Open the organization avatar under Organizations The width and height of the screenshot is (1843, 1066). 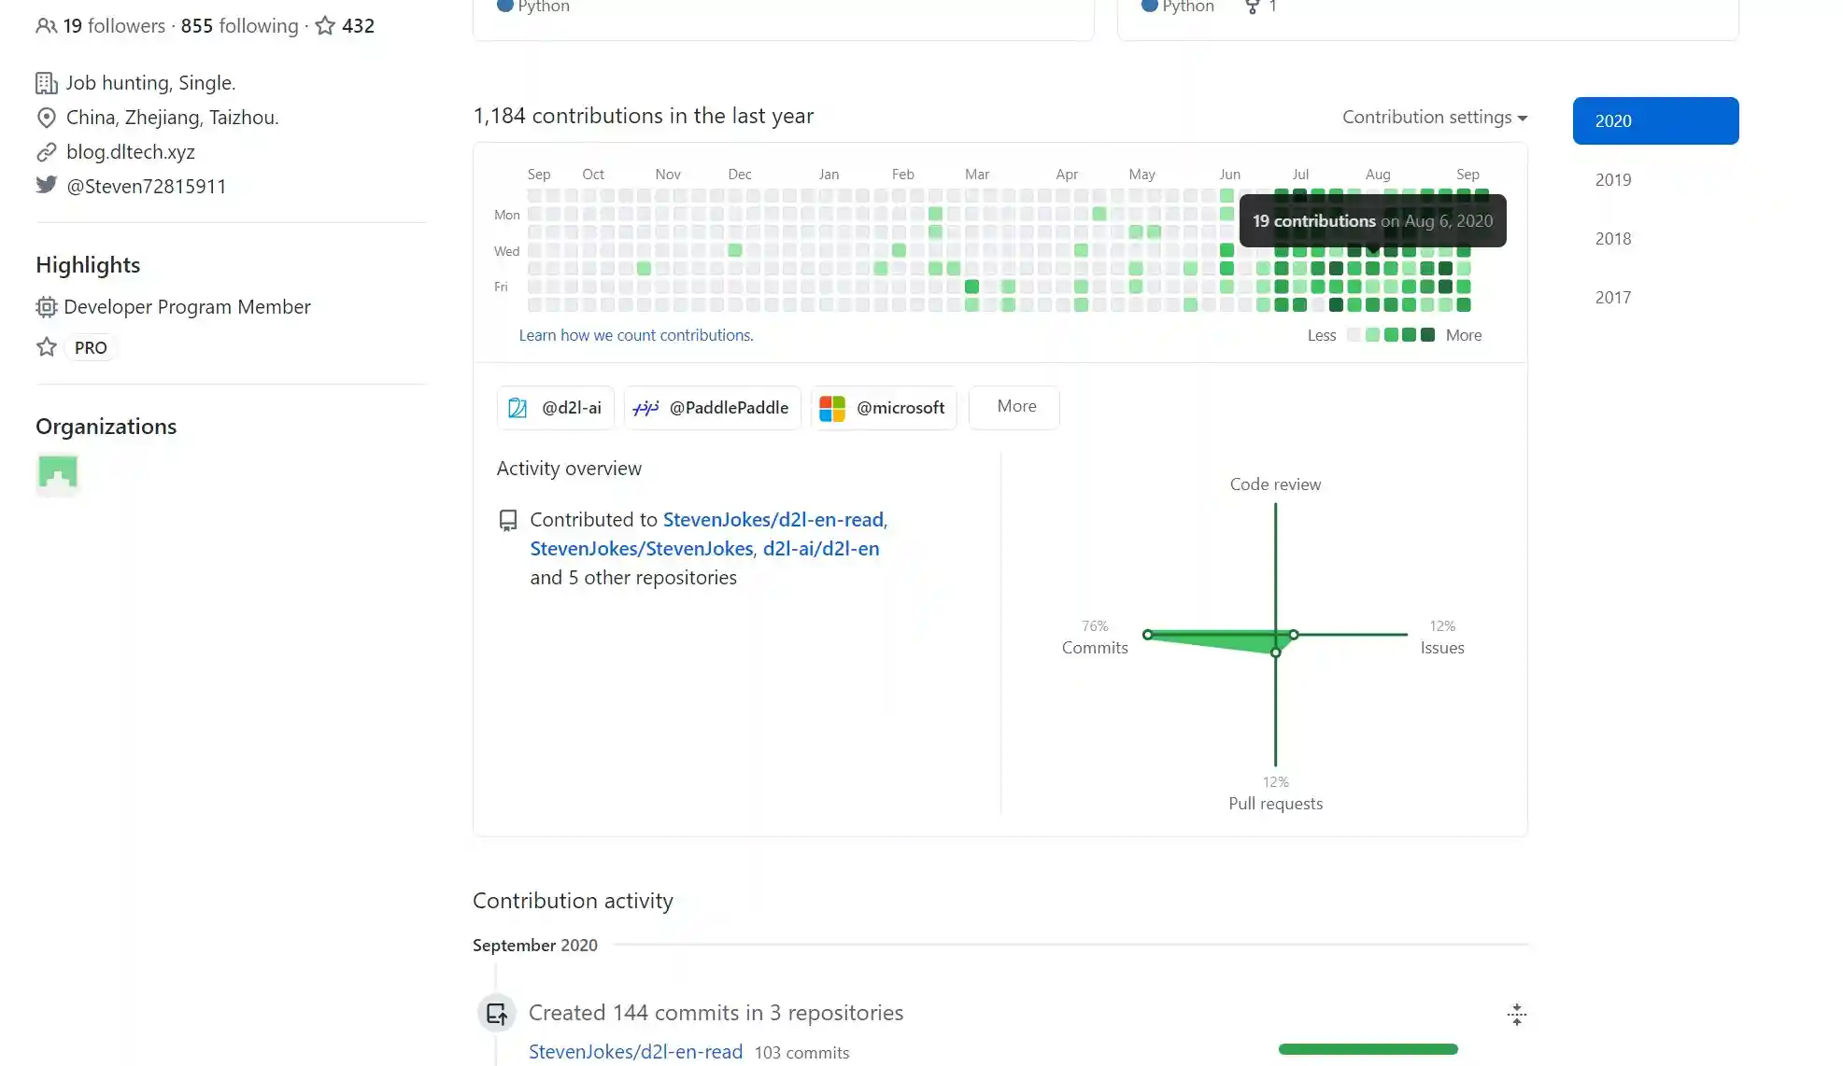pyautogui.click(x=57, y=473)
